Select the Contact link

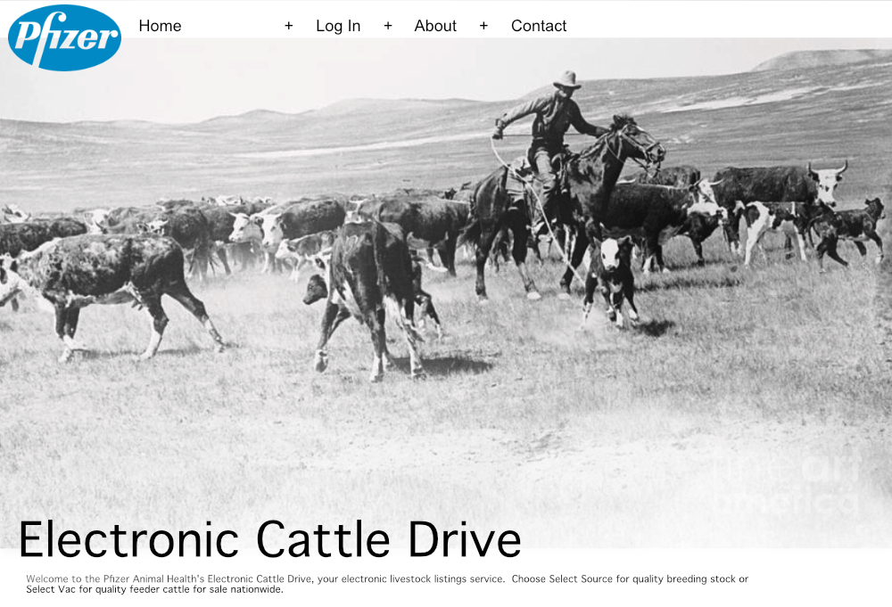539,26
